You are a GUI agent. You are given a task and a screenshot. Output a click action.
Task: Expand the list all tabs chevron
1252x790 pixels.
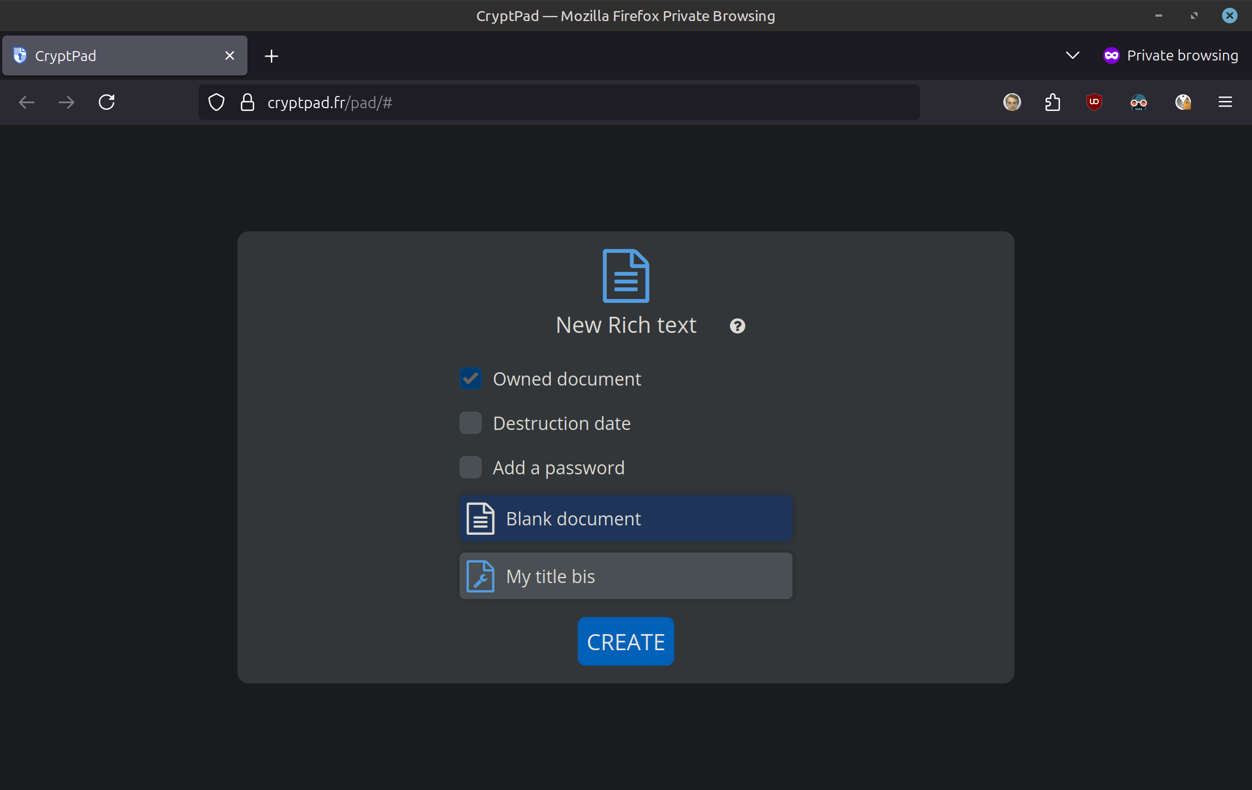pos(1072,55)
